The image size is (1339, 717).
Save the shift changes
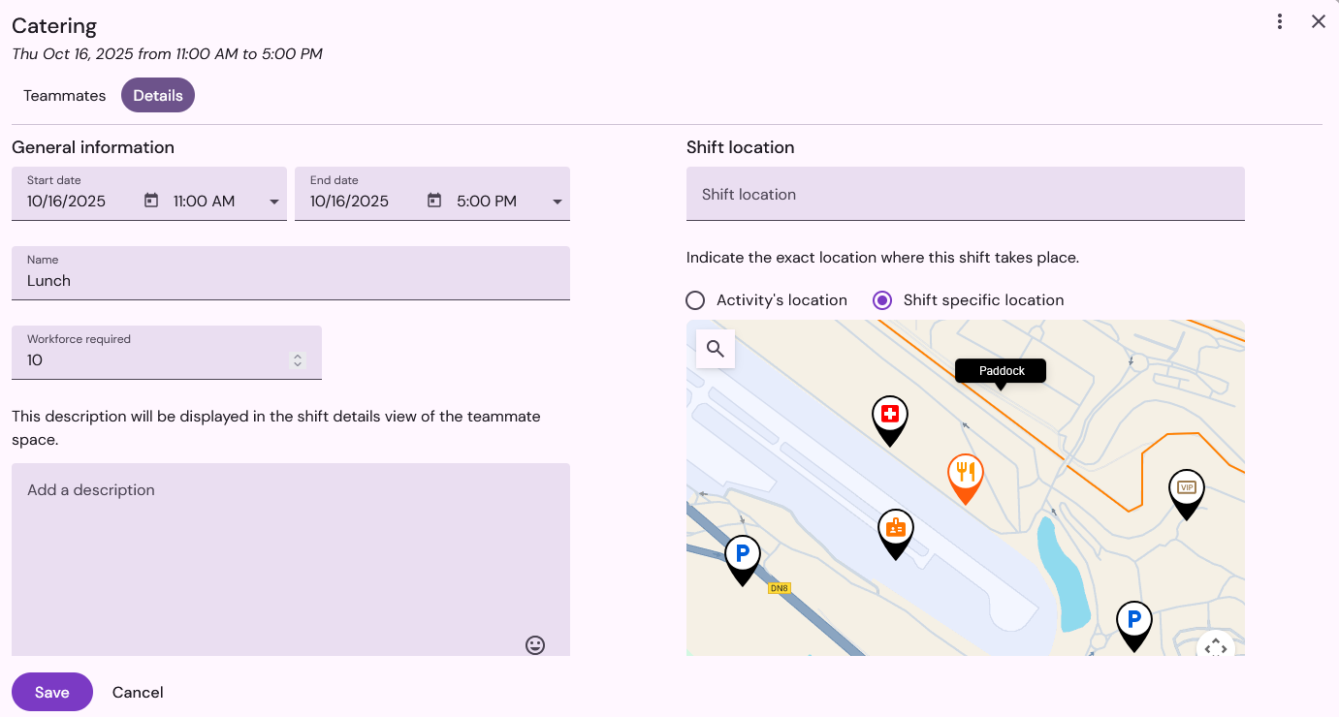click(52, 692)
